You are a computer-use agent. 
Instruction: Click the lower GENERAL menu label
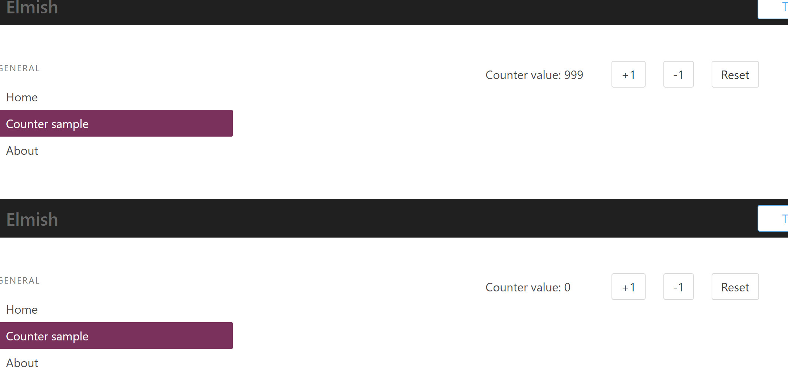(x=20, y=281)
